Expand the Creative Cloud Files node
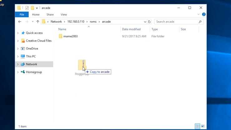Image resolution: width=231 pixels, height=130 pixels. coord(18,41)
